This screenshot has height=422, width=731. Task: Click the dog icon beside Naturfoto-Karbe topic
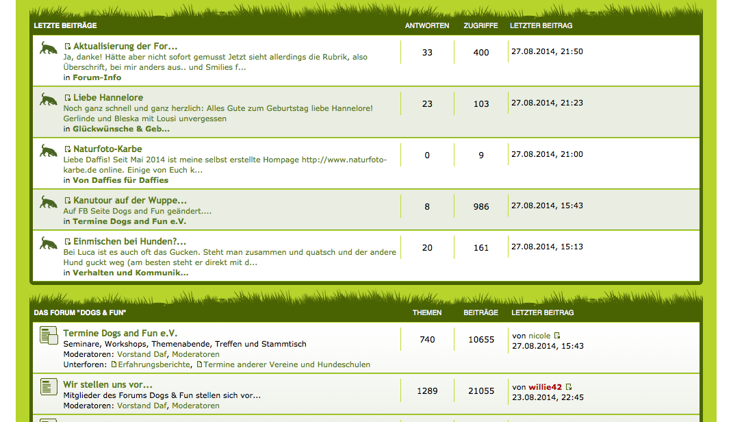[x=48, y=151]
